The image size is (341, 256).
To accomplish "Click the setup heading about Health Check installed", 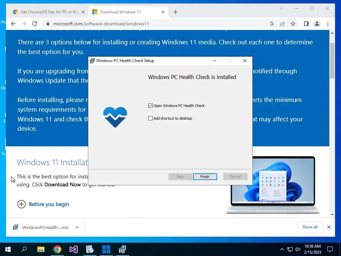I will click(192, 77).
